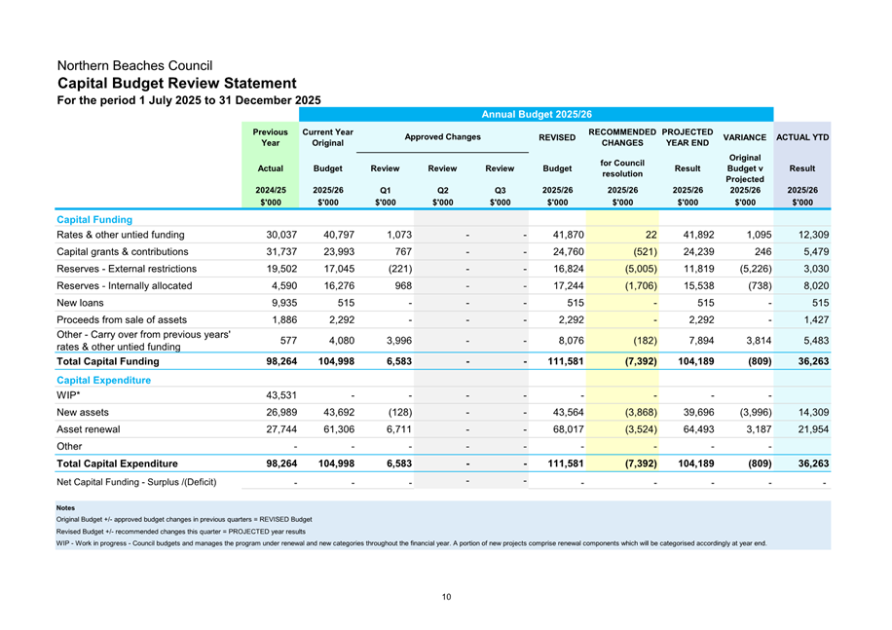The height and width of the screenshot is (630, 892).
Task: Click the 'Total Capital Funding' row label
Action: [108, 361]
